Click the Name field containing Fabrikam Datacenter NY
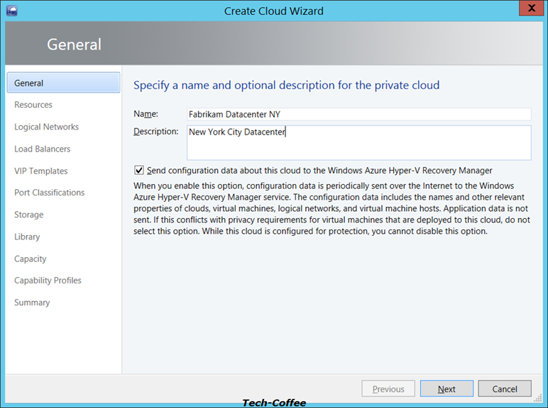This screenshot has width=548, height=408. click(x=359, y=114)
